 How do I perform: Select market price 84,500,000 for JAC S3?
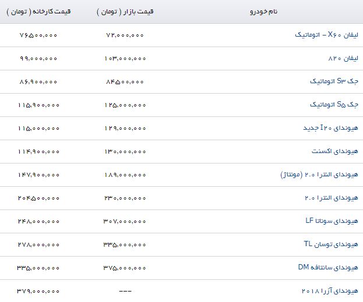125,81
